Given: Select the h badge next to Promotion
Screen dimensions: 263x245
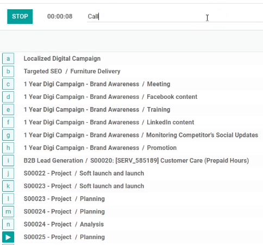Looking at the screenshot, I should 8,148.
